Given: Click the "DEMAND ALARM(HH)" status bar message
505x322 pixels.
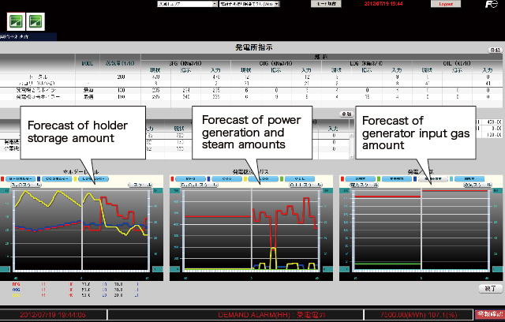Looking at the screenshot, I should click(272, 315).
